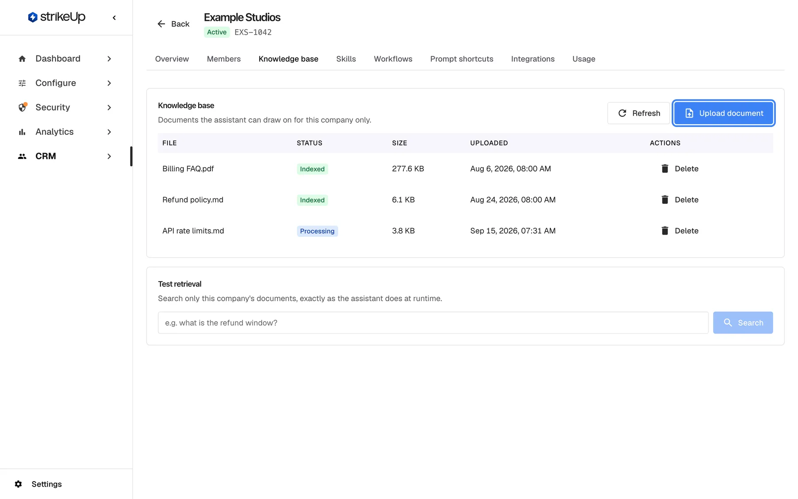Expand the CRM menu chevron
Image resolution: width=798 pixels, height=499 pixels.
point(109,156)
